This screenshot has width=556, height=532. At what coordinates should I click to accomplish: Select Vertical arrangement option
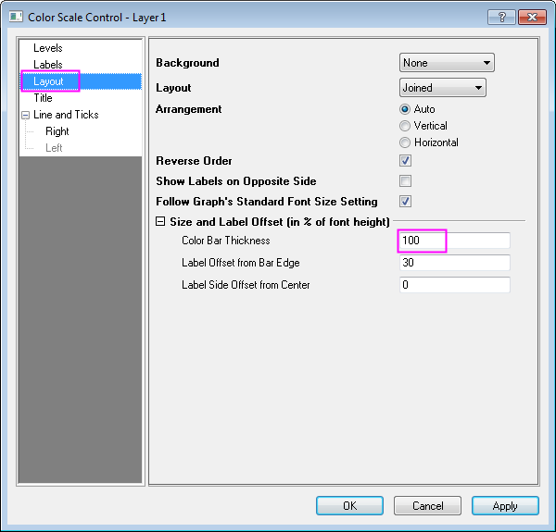pyautogui.click(x=405, y=126)
